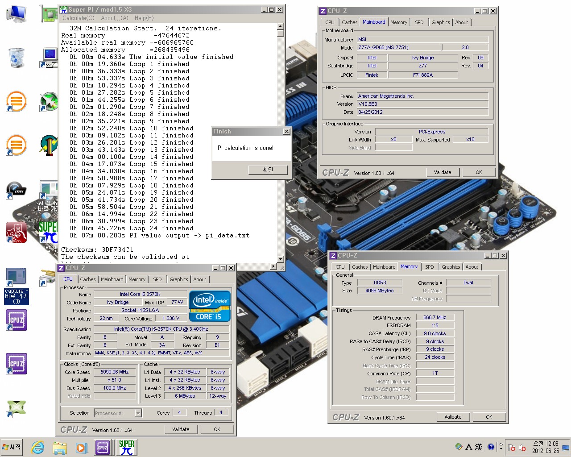571x457 pixels.
Task: Open the lightning tower desktop shortcut
Action: click(x=49, y=145)
